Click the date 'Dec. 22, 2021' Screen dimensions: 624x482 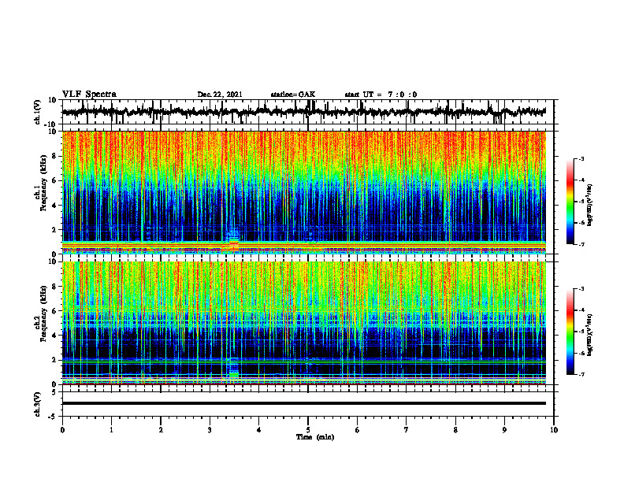pyautogui.click(x=220, y=95)
